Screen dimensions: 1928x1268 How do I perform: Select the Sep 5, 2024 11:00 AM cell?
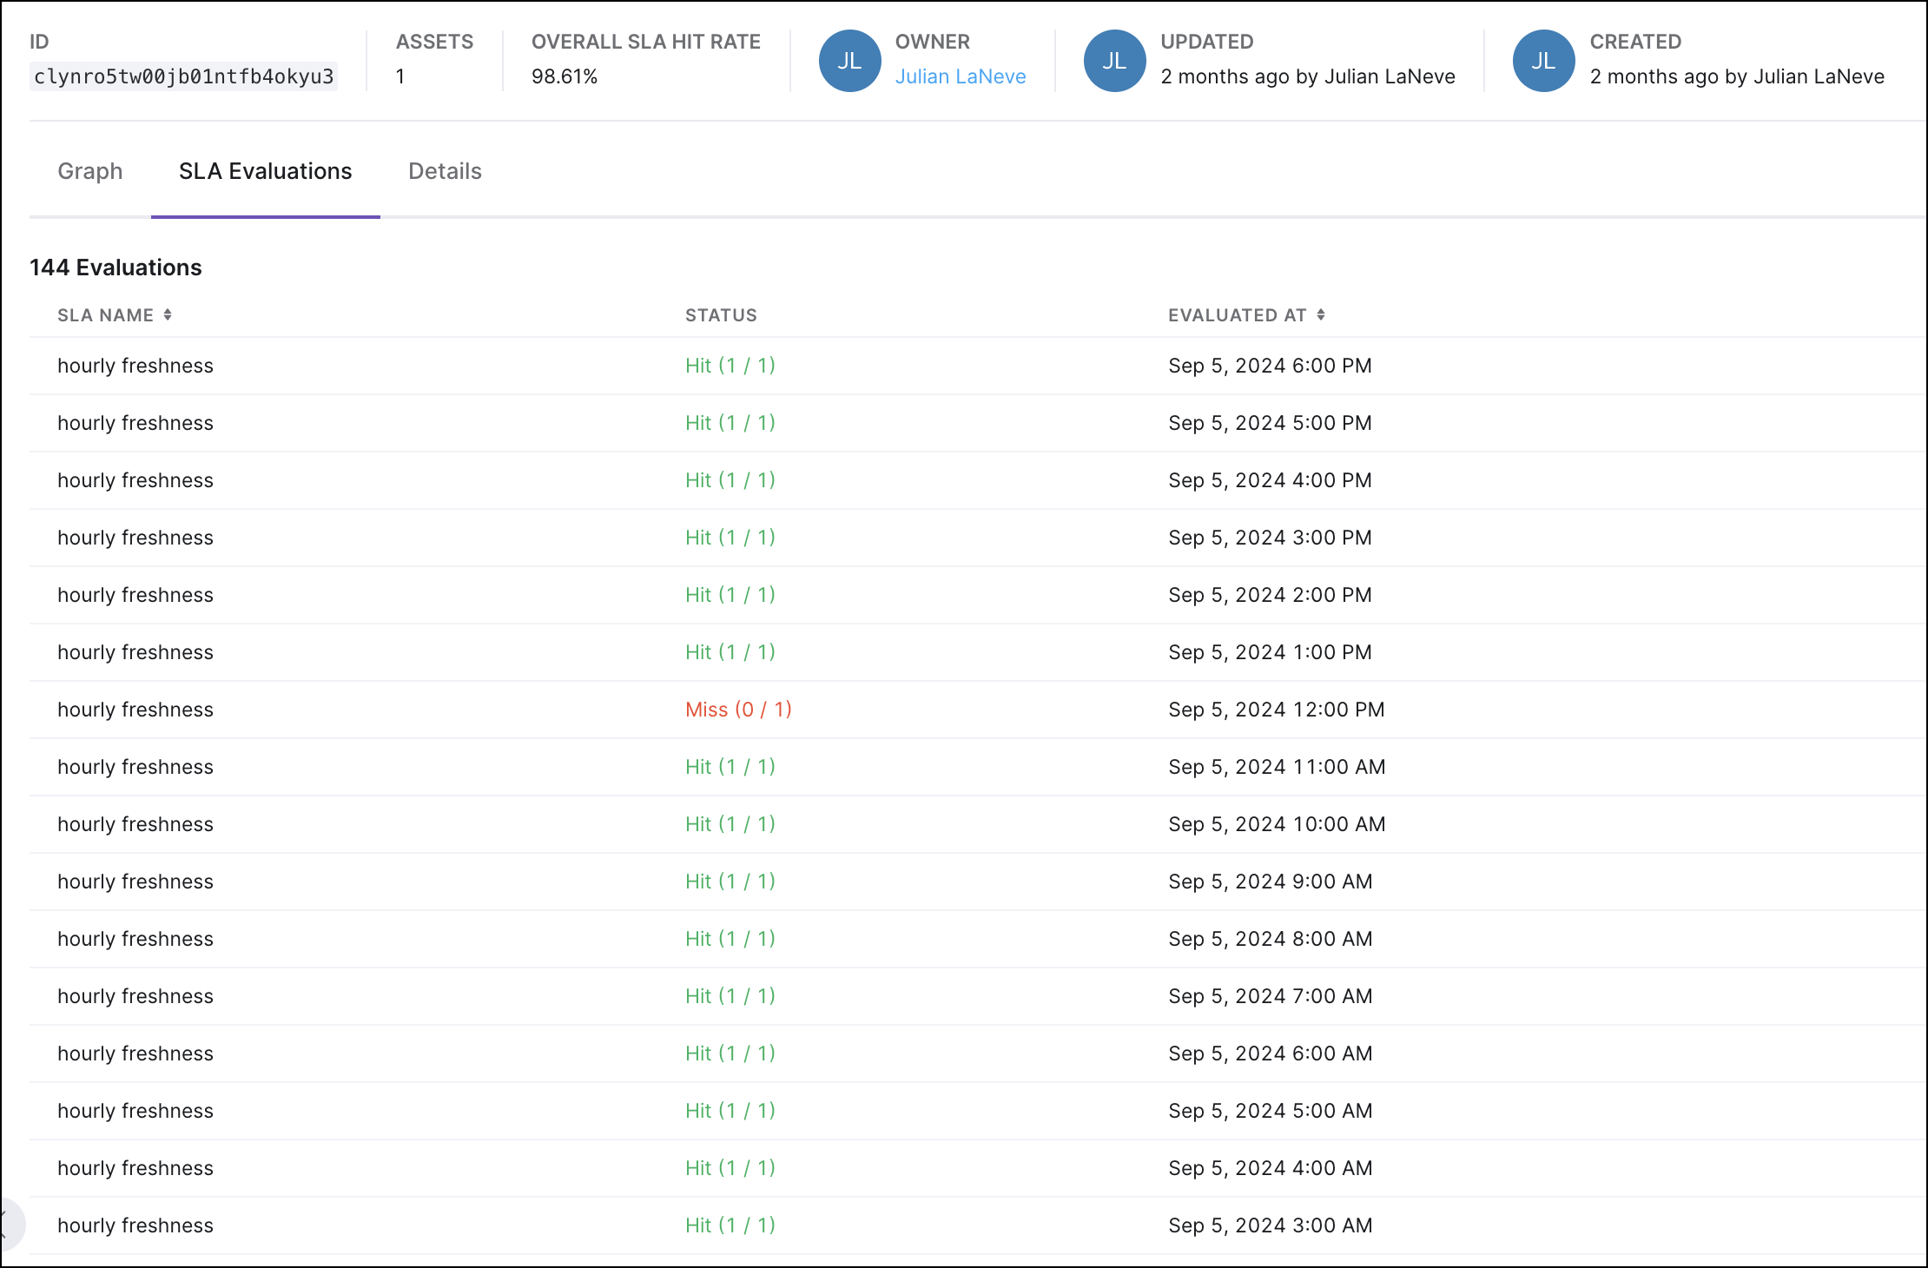1277,767
